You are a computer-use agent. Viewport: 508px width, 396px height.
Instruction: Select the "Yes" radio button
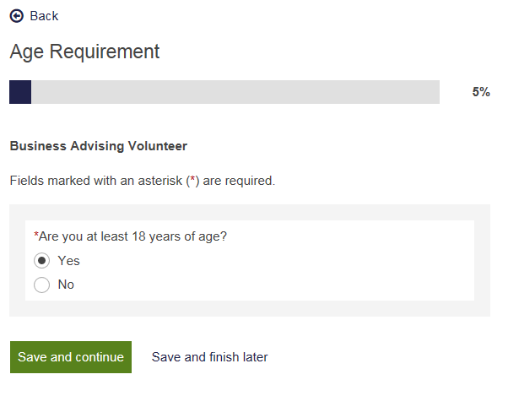pyautogui.click(x=42, y=261)
